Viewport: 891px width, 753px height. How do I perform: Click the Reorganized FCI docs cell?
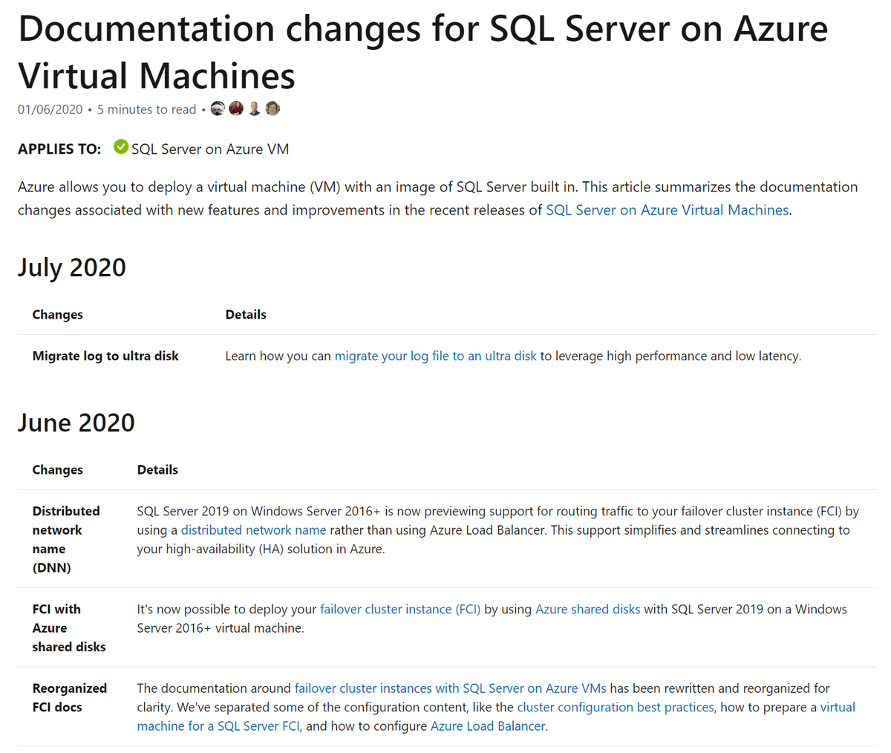pyautogui.click(x=70, y=697)
